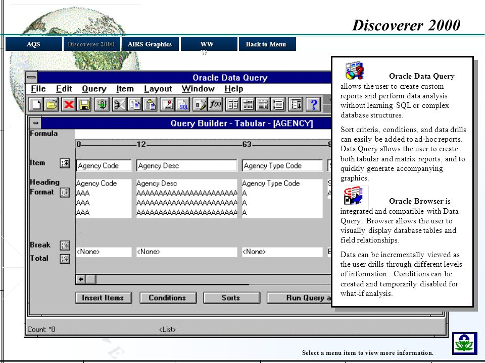
Task: Click the Save floppy disk icon
Action: click(84, 105)
